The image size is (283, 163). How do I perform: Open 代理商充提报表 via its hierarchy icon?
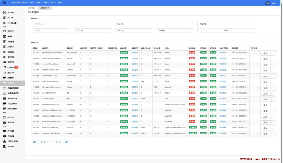(4, 141)
